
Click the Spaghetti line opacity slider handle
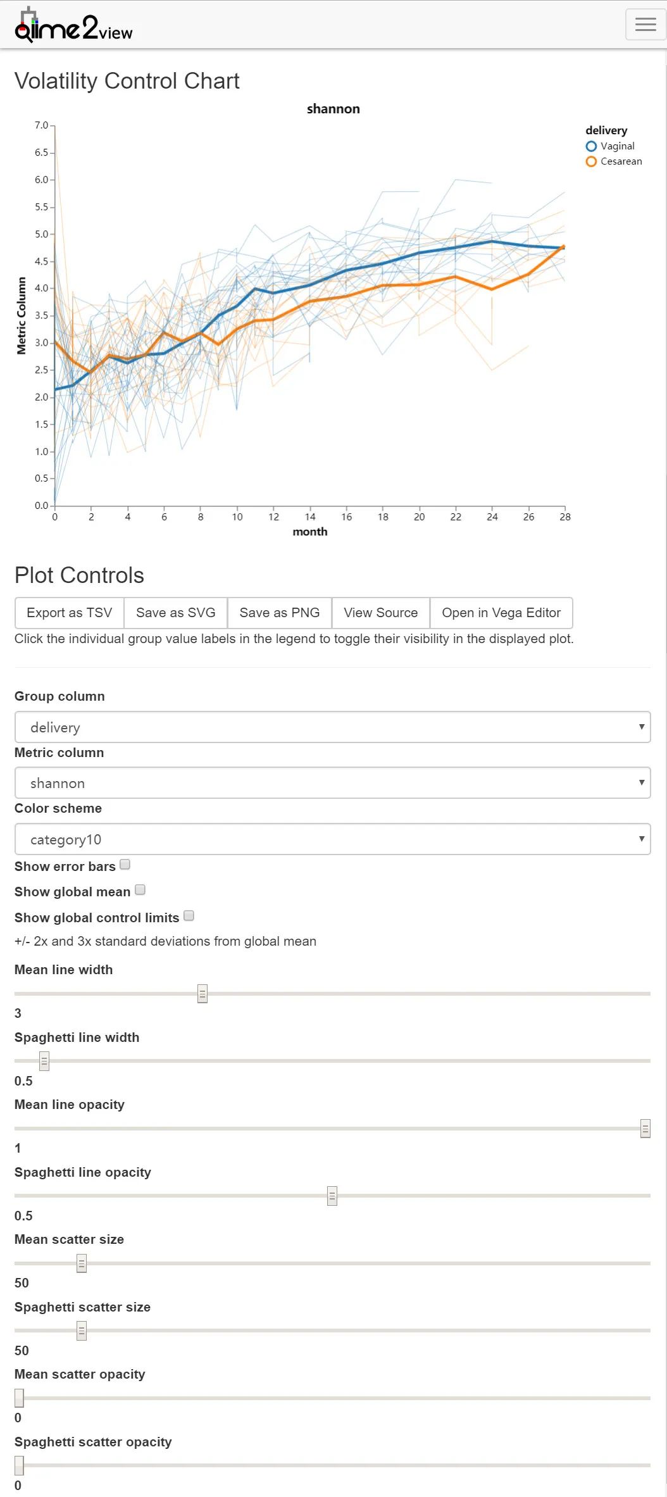(x=332, y=1196)
